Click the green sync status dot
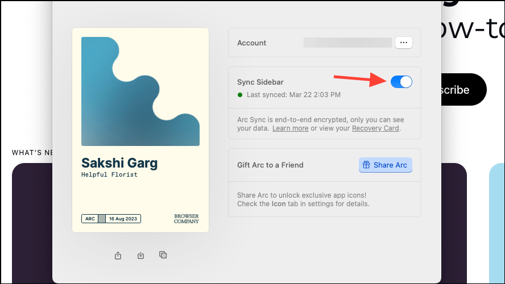This screenshot has width=505, height=284. pyautogui.click(x=240, y=95)
